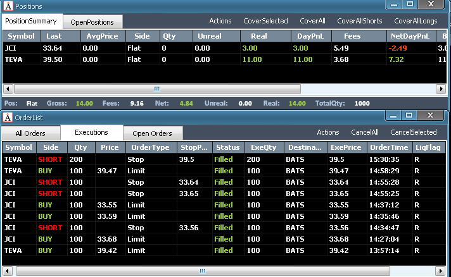Click the CoverAllShorts button

click(x=360, y=21)
